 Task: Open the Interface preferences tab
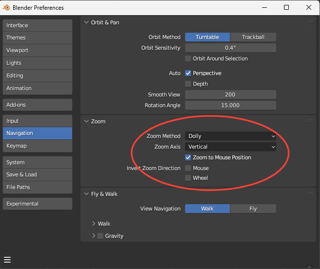click(38, 25)
